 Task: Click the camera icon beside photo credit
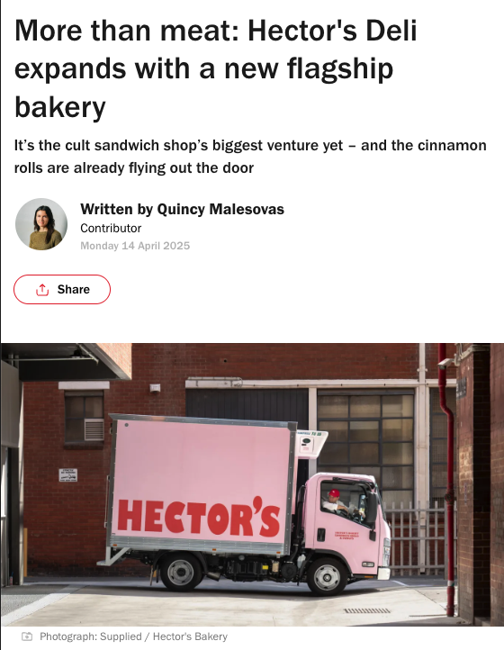tap(27, 636)
